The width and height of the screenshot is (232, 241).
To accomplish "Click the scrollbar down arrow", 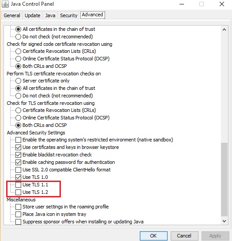I will [x=224, y=221].
